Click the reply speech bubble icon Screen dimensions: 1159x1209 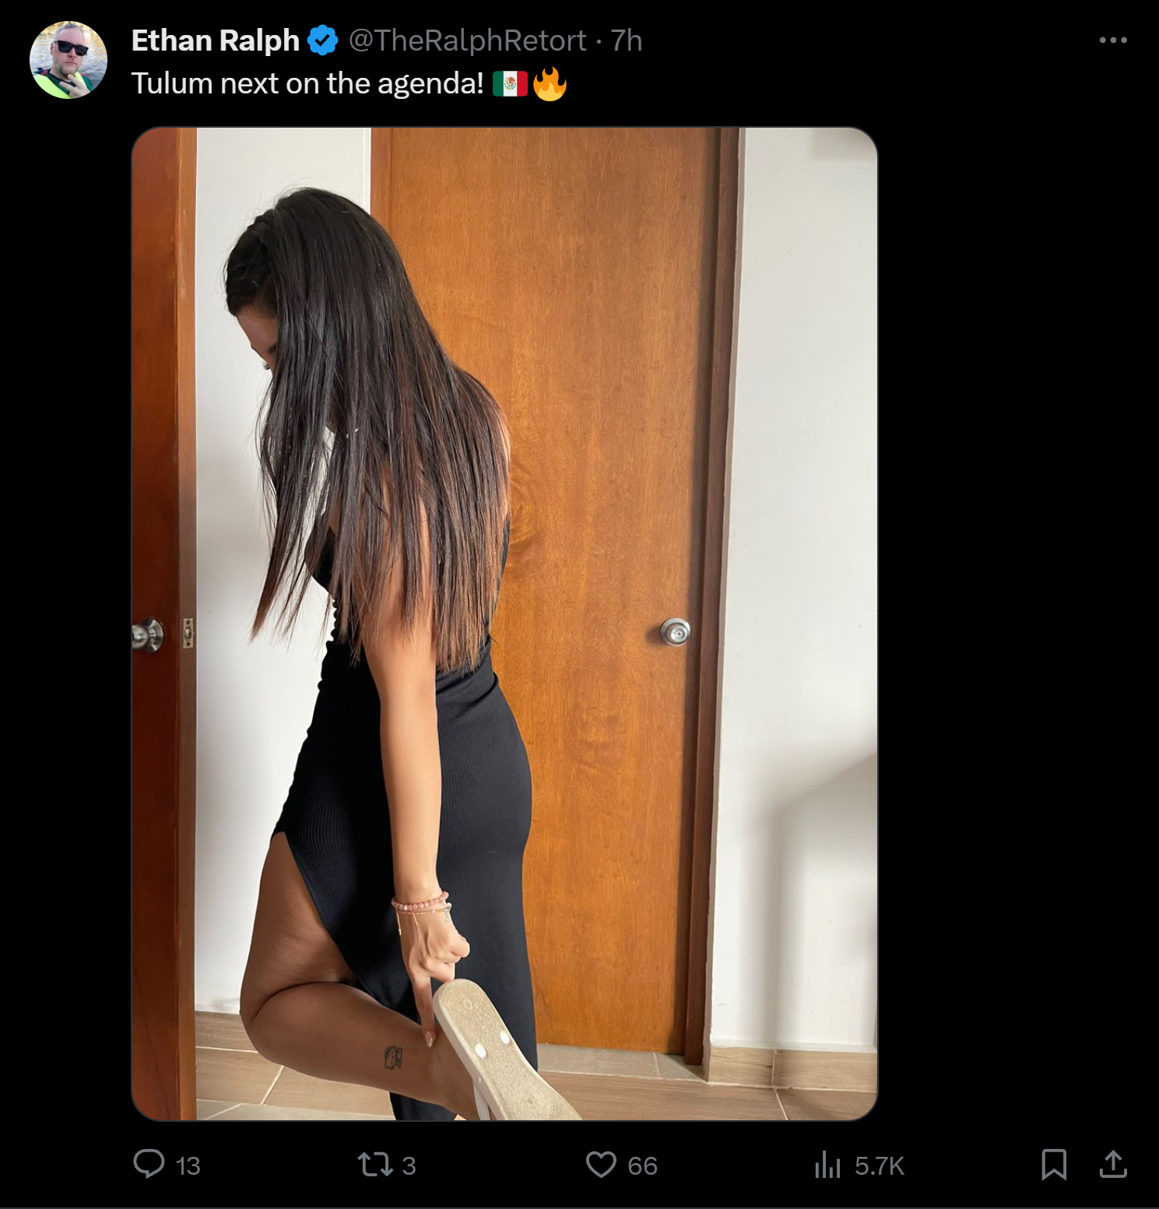[149, 1165]
